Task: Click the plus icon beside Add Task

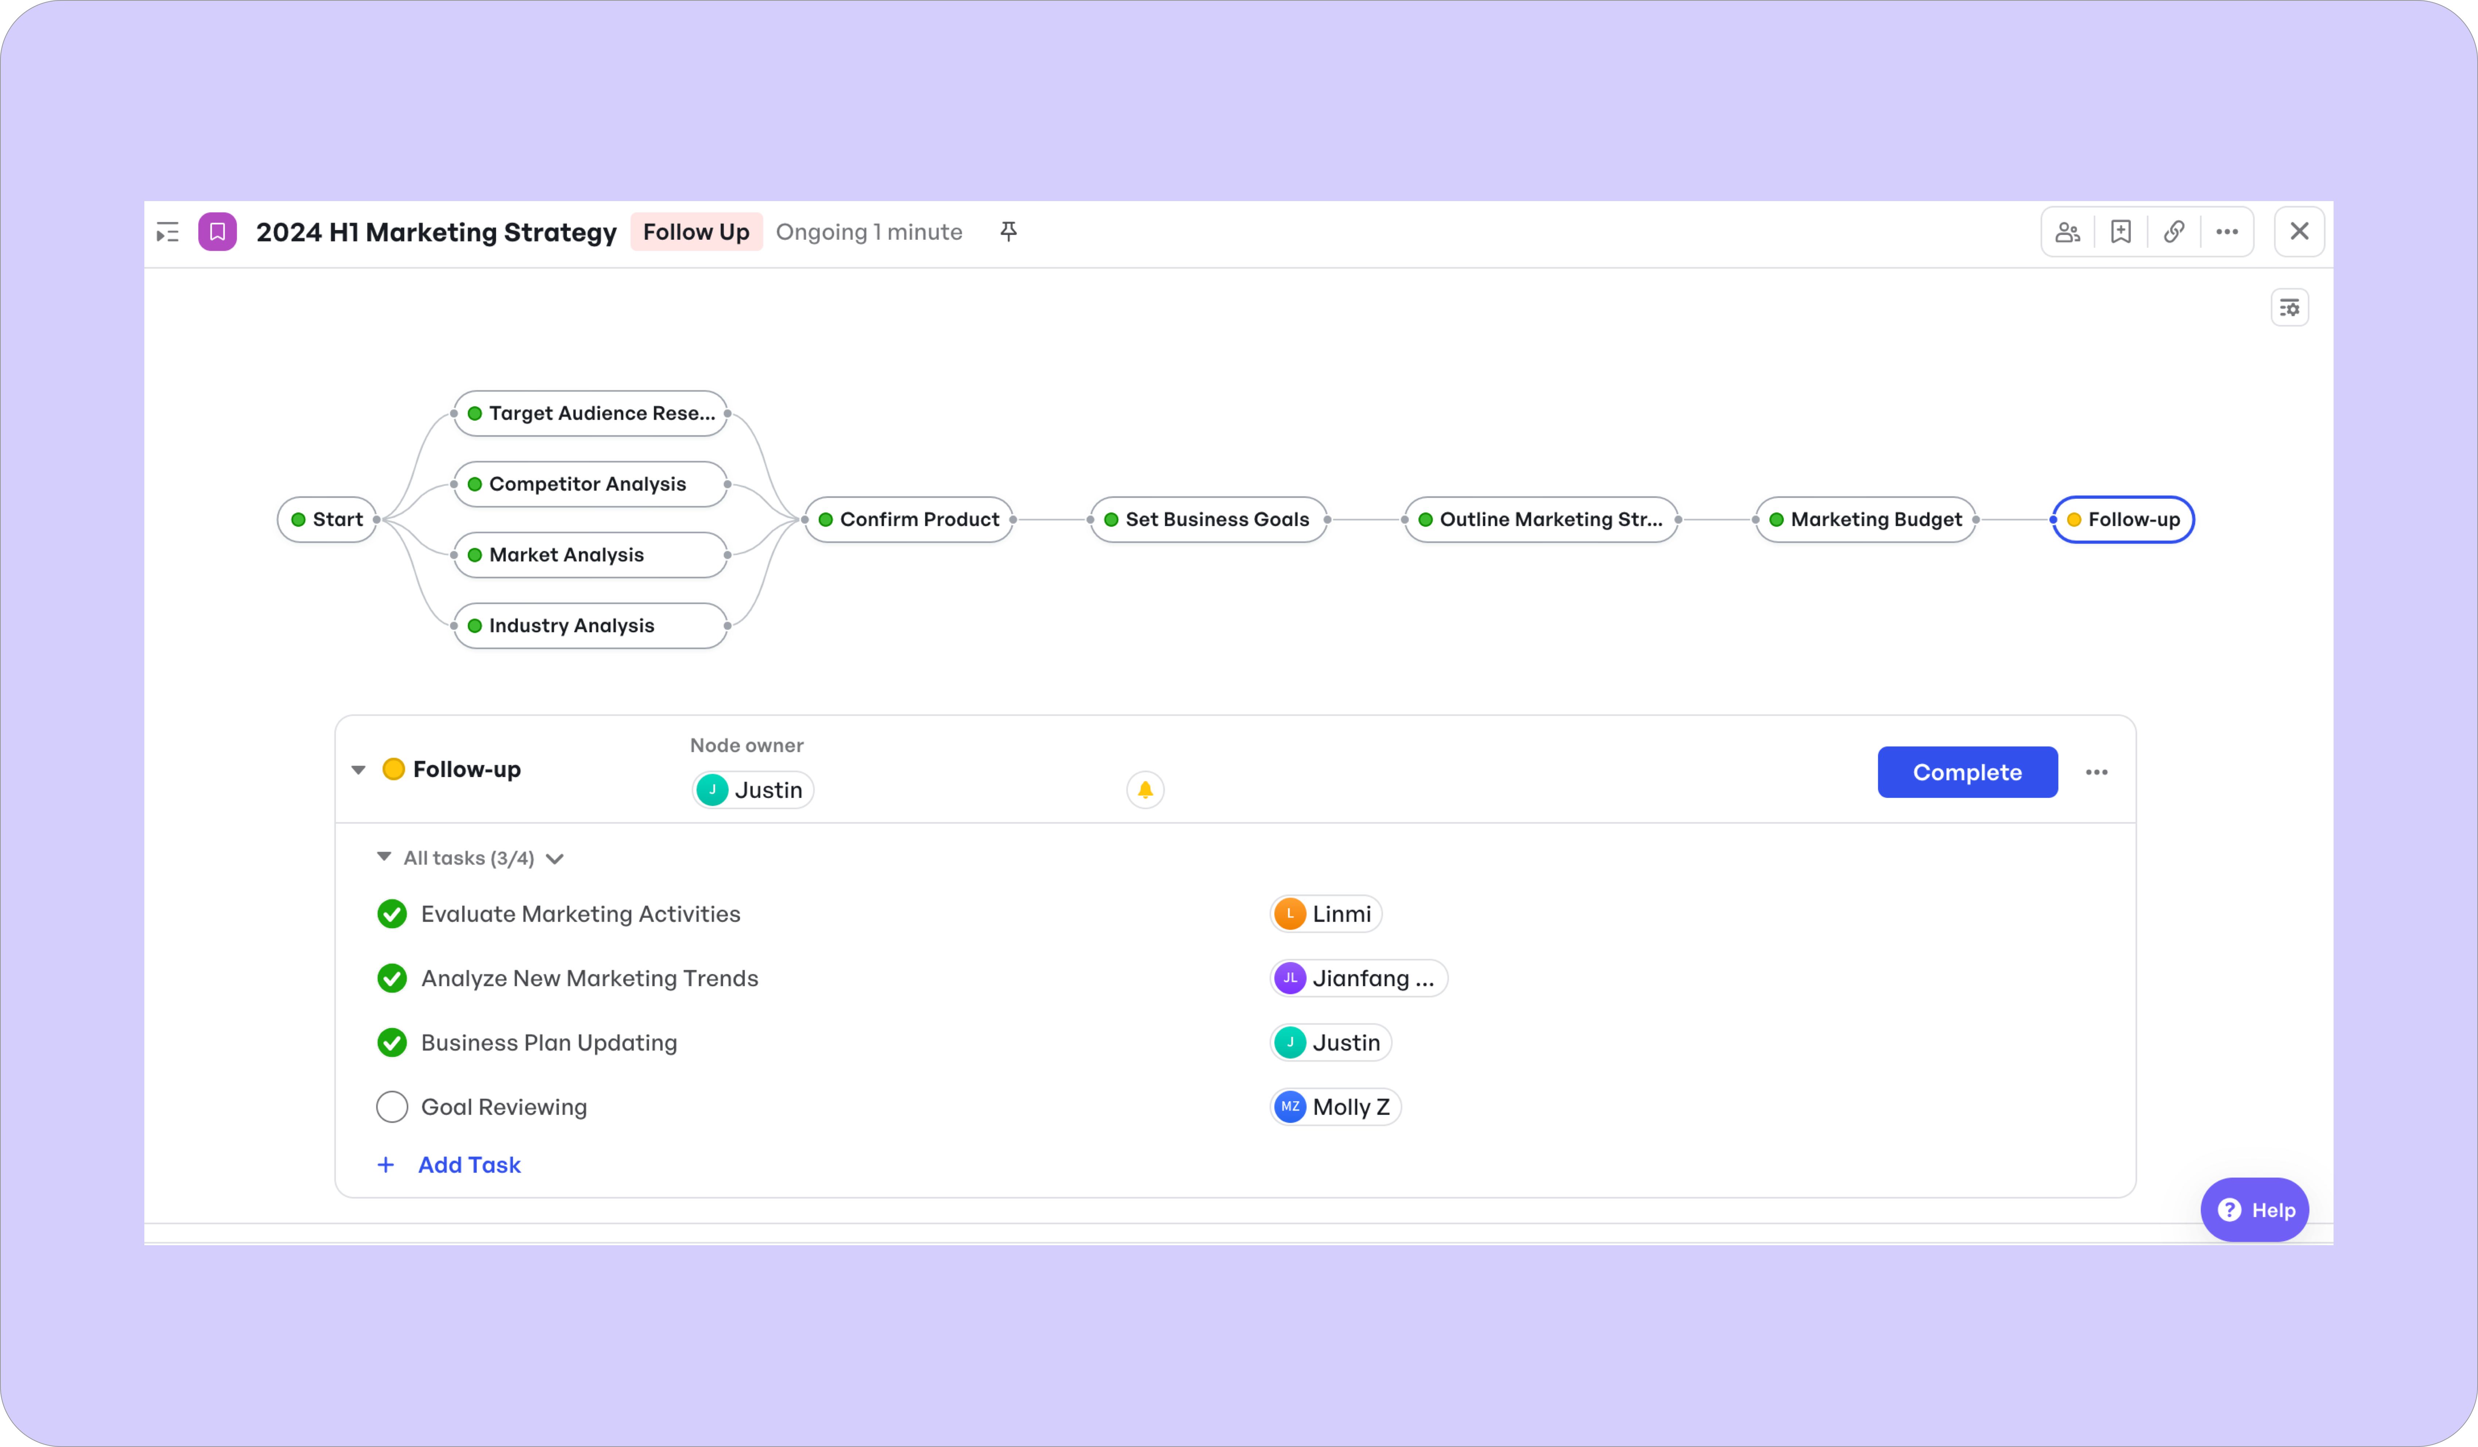Action: (x=385, y=1165)
